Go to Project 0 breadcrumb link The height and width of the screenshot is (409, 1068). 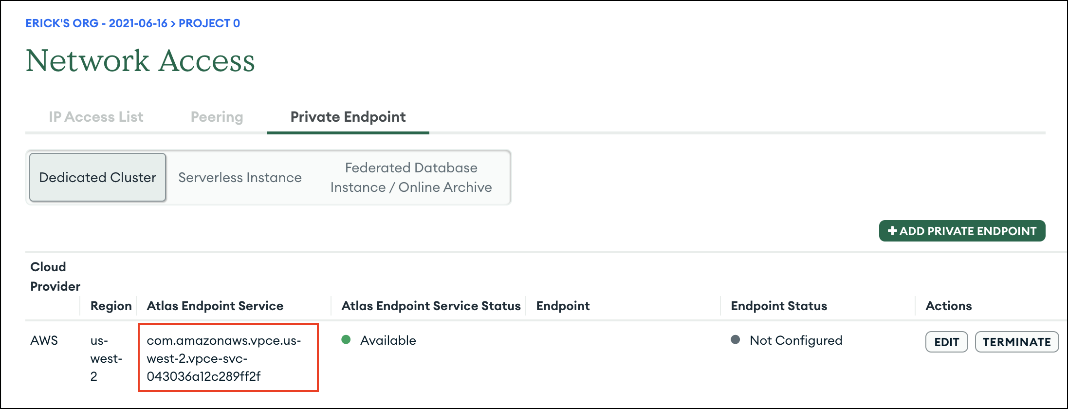pos(209,23)
